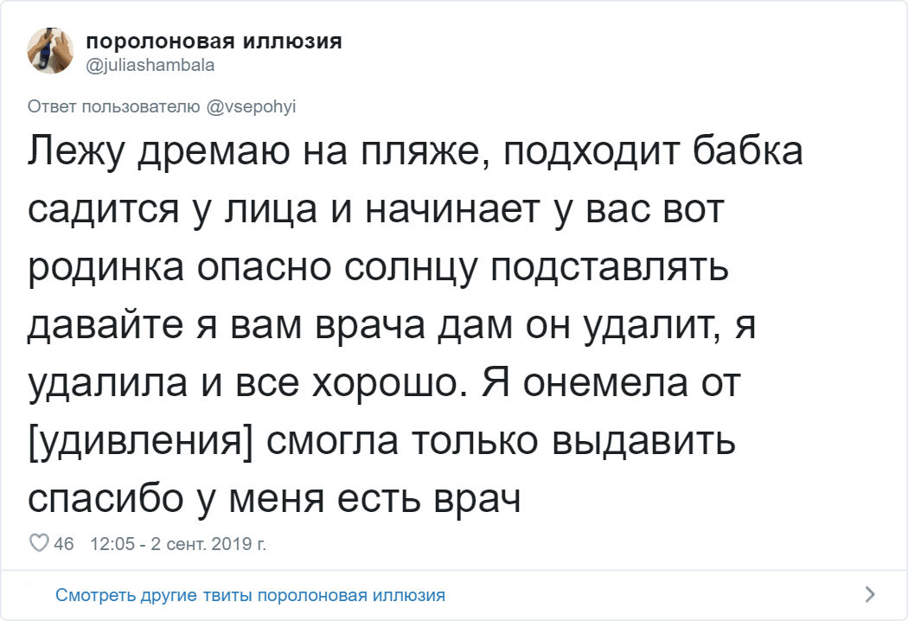
Task: Click the 12:05 - 2 сент. 2019 г. timestamp
Action: tap(177, 544)
